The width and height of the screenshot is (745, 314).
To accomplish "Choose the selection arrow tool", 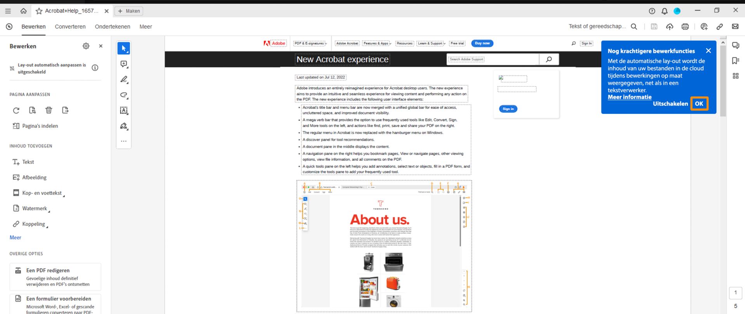I will pyautogui.click(x=124, y=48).
